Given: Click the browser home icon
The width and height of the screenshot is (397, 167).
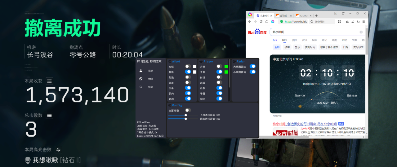Looking at the screenshot, I should click(x=267, y=22).
